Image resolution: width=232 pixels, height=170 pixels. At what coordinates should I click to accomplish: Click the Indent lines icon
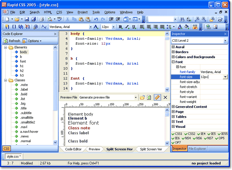[x=111, y=19]
